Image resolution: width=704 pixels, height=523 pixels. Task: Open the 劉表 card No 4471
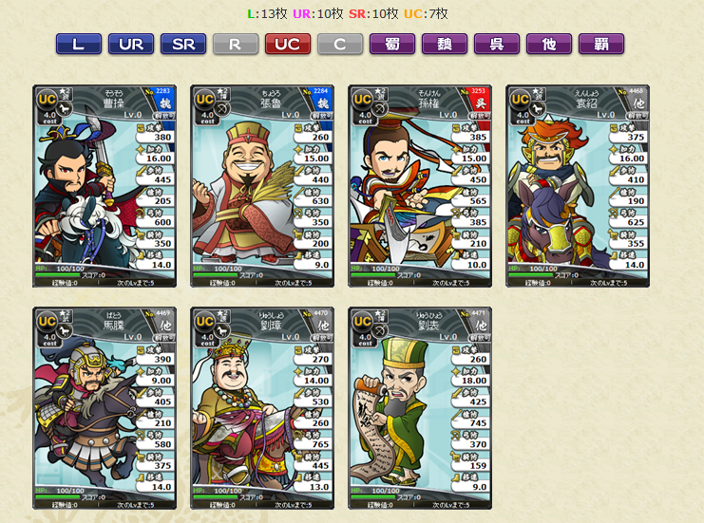click(420, 408)
